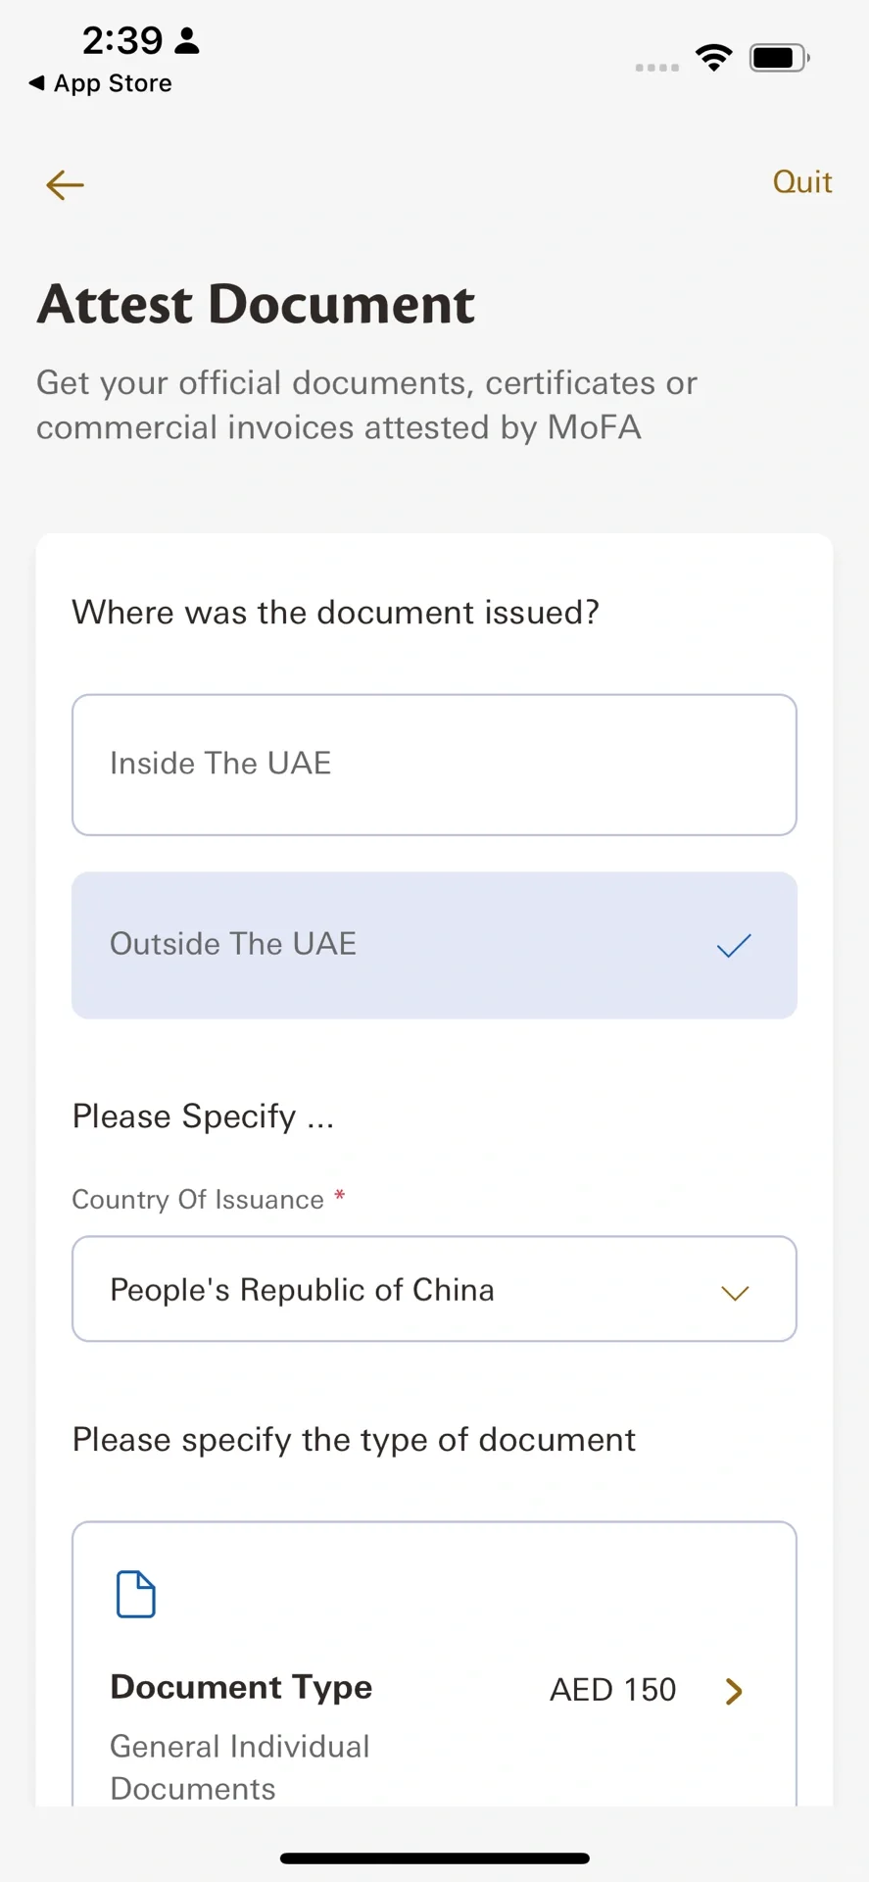The width and height of the screenshot is (869, 1882).
Task: Tap the back triangle before App Store
Action: click(37, 83)
